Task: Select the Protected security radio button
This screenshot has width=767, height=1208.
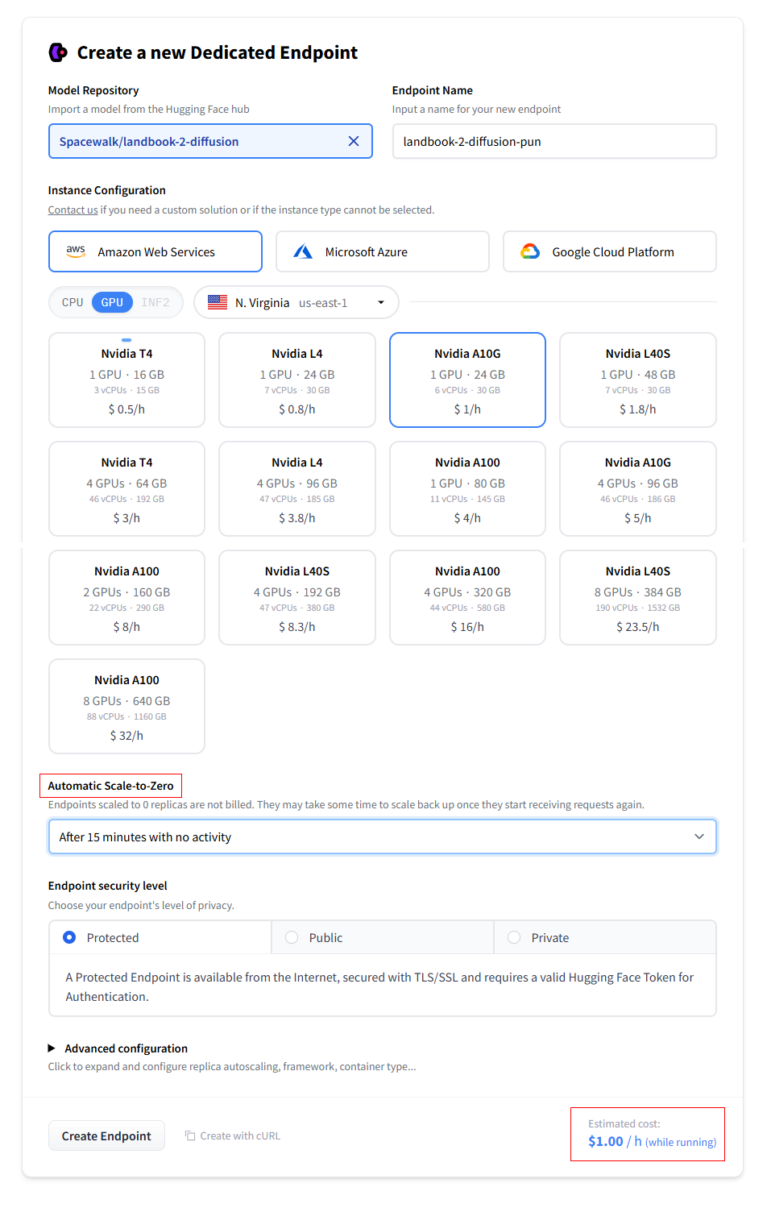Action: click(70, 938)
